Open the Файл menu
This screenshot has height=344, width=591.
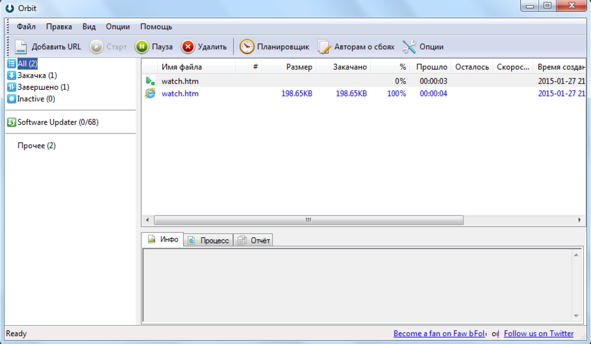pyautogui.click(x=26, y=27)
